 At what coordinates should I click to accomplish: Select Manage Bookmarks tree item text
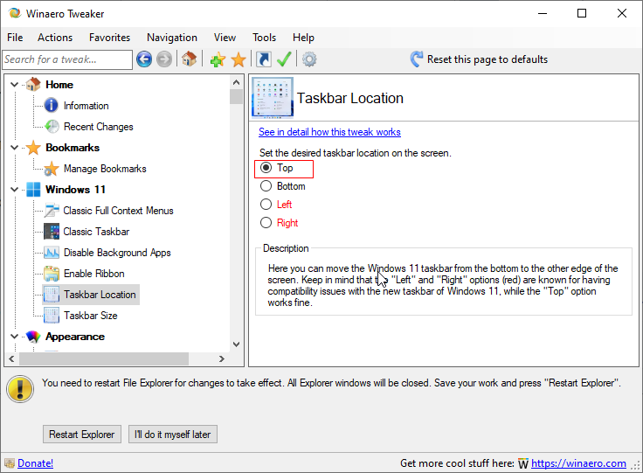click(105, 169)
